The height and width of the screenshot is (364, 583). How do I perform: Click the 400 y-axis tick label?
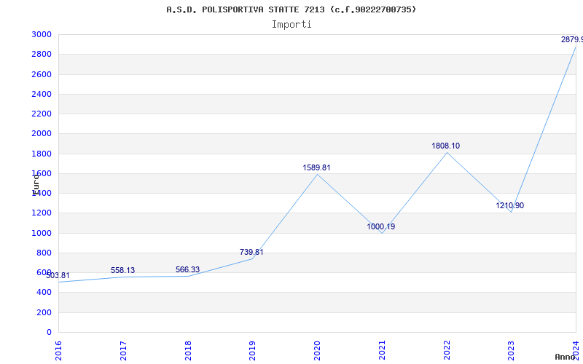tap(44, 293)
